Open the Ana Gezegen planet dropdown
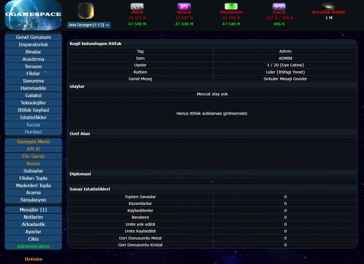The image size is (364, 264). [89, 25]
